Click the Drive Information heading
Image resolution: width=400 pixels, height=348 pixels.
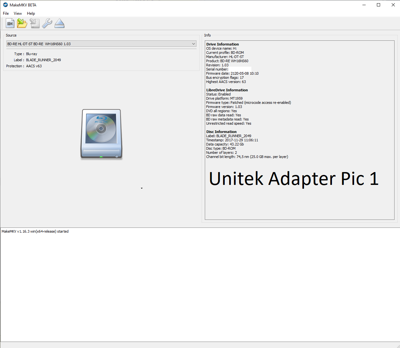[222, 44]
